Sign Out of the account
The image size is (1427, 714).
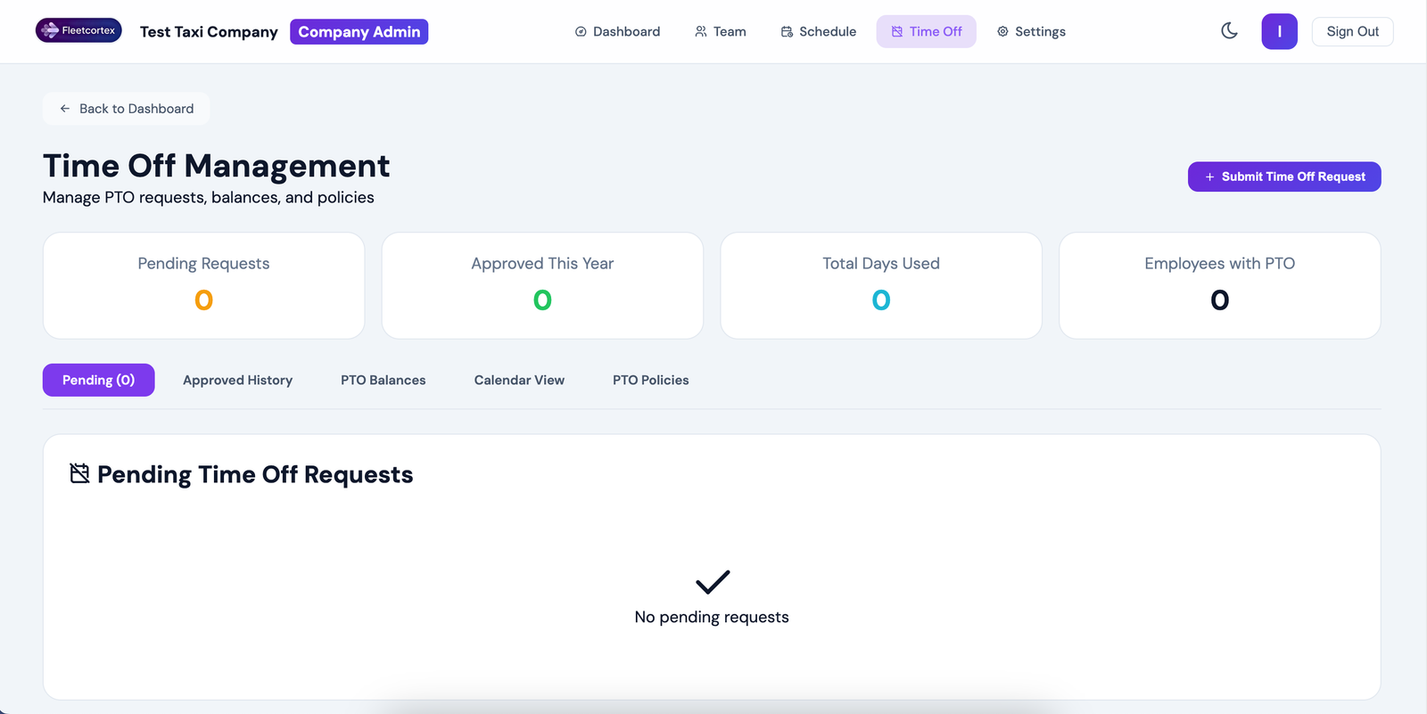[1352, 31]
